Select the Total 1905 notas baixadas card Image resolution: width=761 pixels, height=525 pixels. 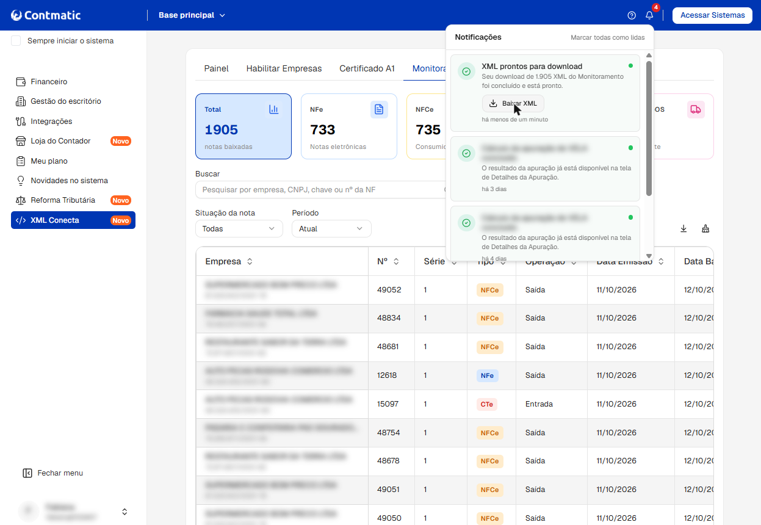[x=243, y=126]
